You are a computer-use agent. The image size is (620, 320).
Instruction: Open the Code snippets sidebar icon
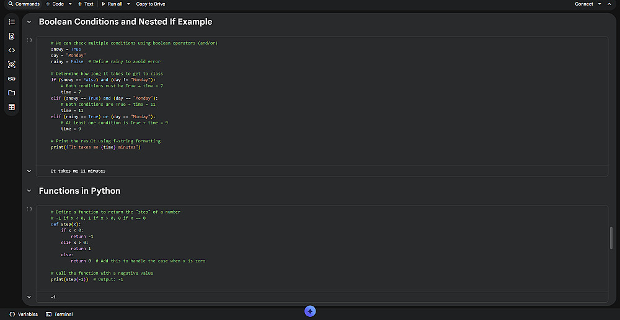pos(11,50)
